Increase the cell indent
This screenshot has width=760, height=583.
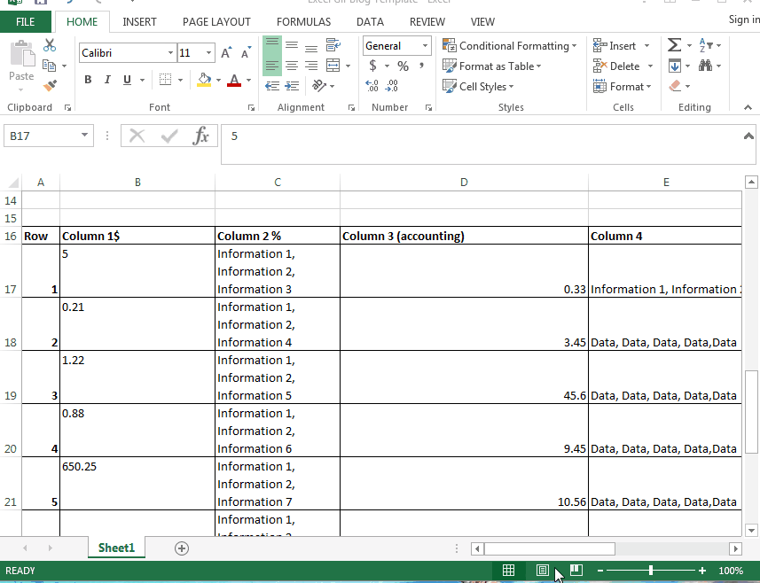point(292,86)
